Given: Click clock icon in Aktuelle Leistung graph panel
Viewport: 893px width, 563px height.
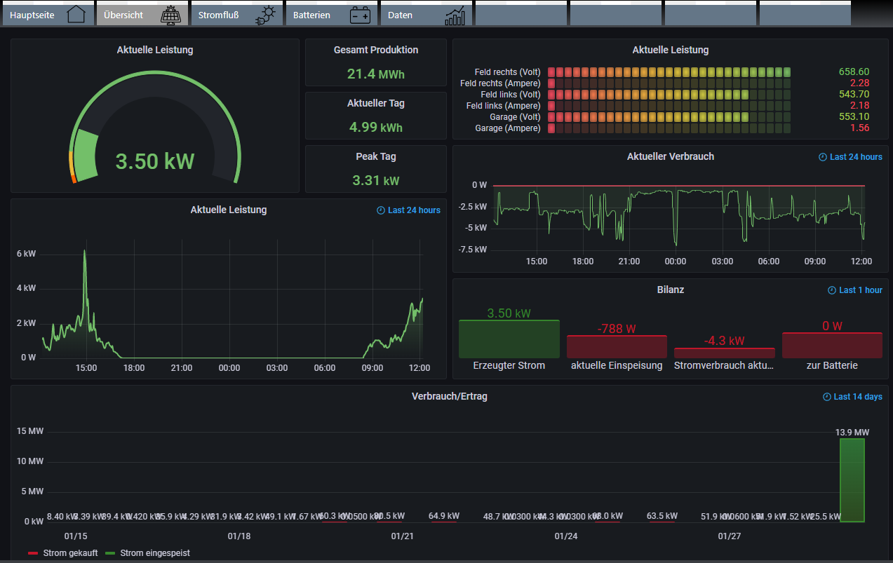Looking at the screenshot, I should (381, 210).
